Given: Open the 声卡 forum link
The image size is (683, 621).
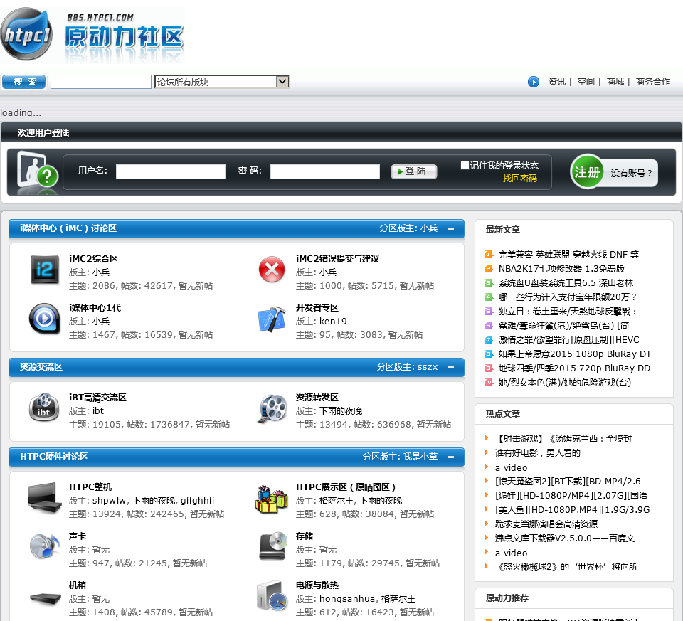Looking at the screenshot, I should click(x=78, y=536).
